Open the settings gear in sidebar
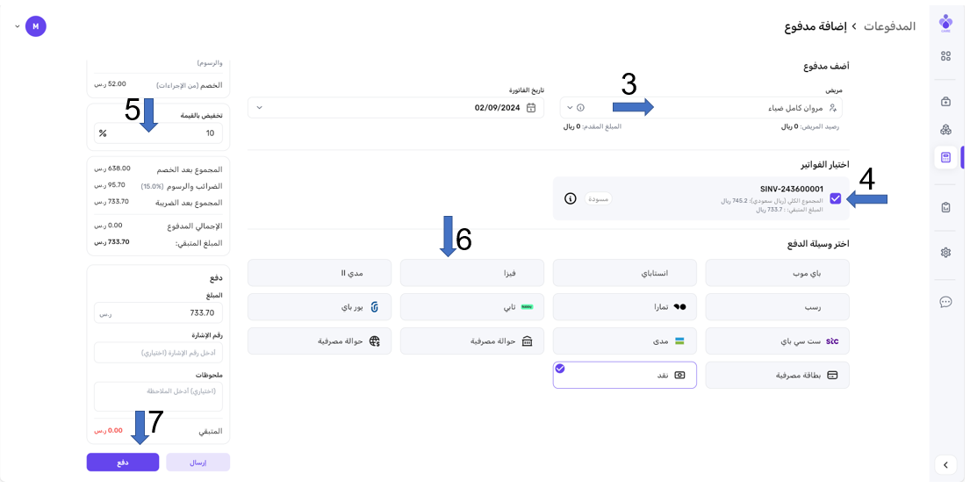 (x=945, y=253)
